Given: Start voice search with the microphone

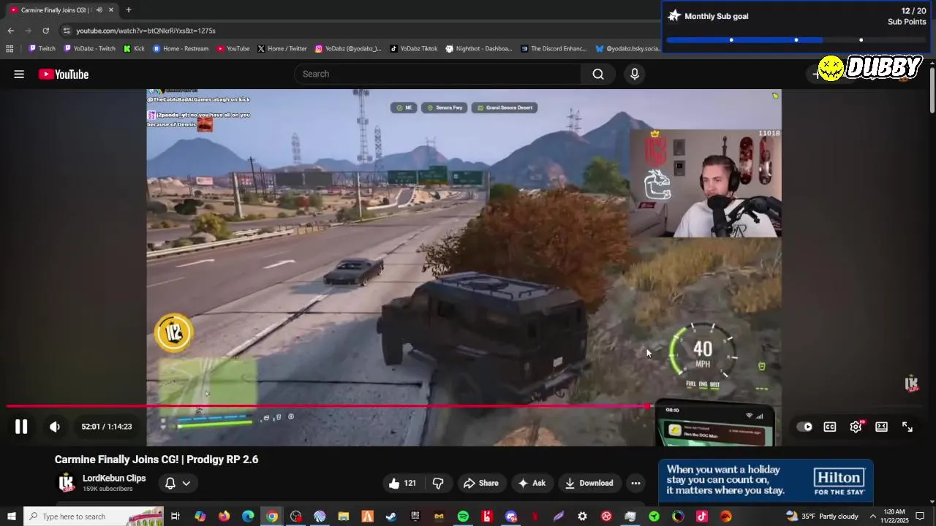Looking at the screenshot, I should pyautogui.click(x=635, y=74).
